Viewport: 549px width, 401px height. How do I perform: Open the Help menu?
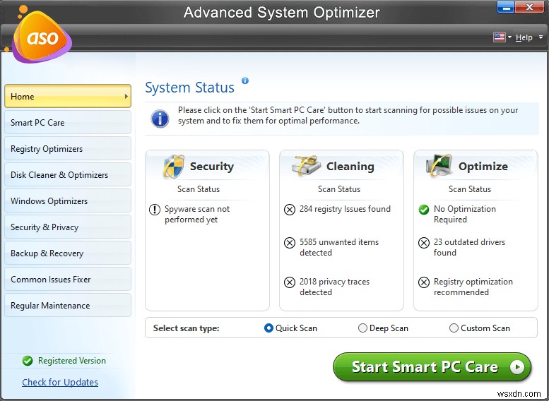click(x=524, y=37)
